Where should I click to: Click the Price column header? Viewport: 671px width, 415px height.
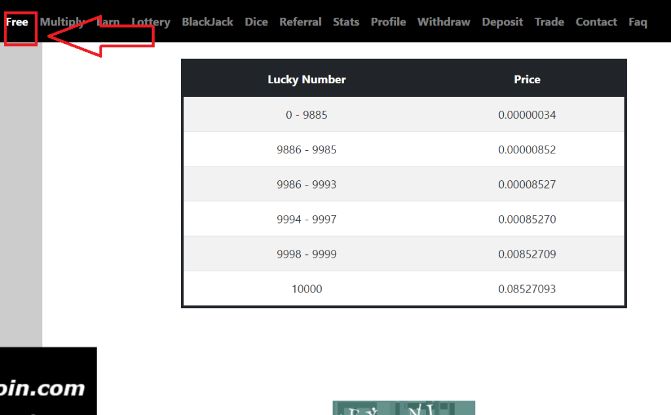(x=527, y=79)
